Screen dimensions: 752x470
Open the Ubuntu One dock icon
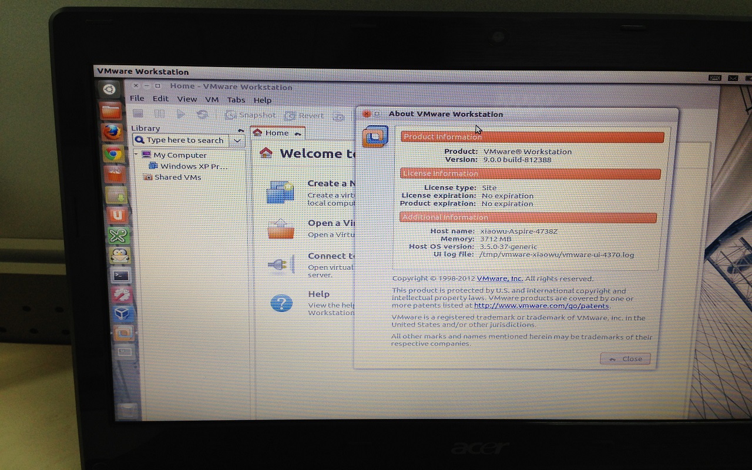pyautogui.click(x=117, y=215)
